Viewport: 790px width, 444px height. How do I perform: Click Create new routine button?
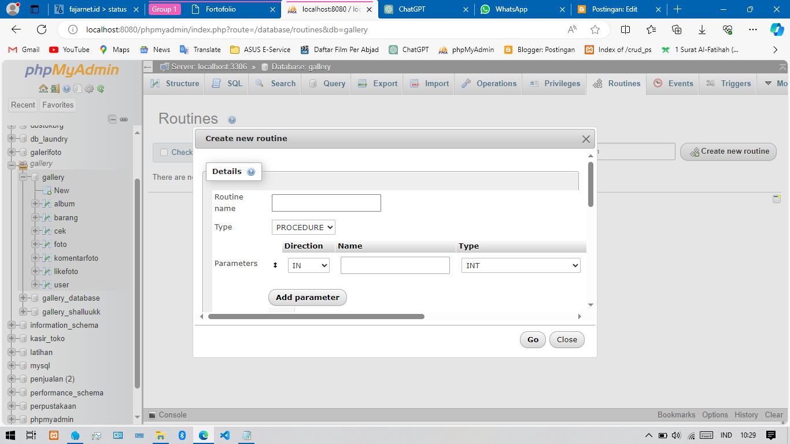[x=729, y=151]
